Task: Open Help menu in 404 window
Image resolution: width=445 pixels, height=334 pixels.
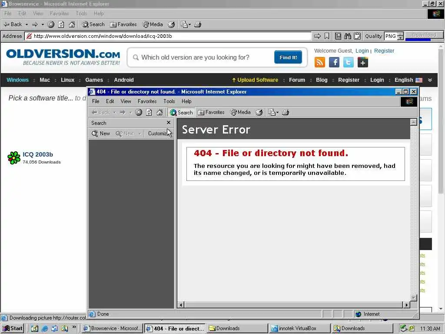Action: [186, 101]
